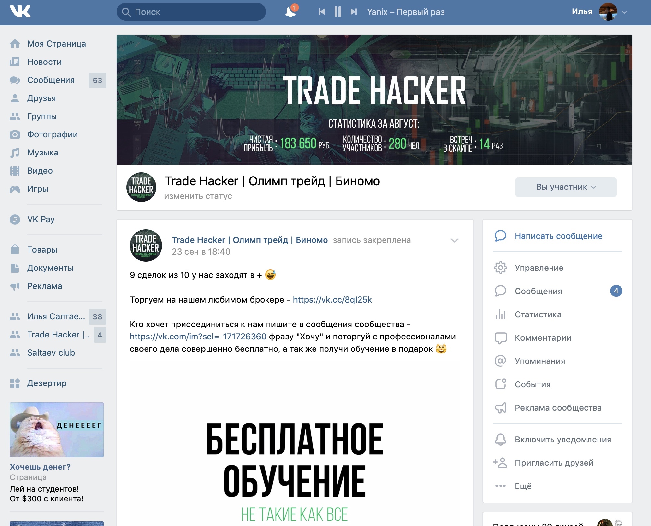651x526 pixels.
Task: Focus the Поиск search field
Action: pyautogui.click(x=191, y=12)
